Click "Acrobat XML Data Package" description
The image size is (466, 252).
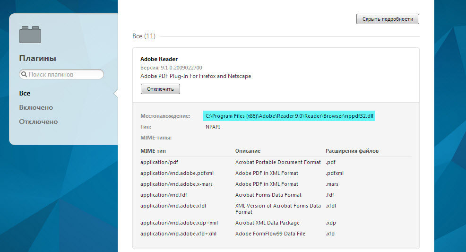(x=268, y=223)
